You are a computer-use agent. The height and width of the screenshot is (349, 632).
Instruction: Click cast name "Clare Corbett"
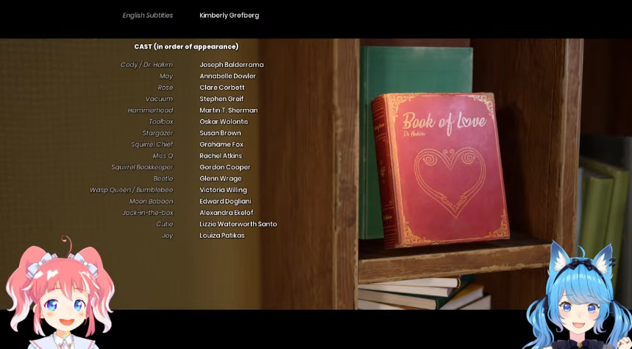point(222,88)
